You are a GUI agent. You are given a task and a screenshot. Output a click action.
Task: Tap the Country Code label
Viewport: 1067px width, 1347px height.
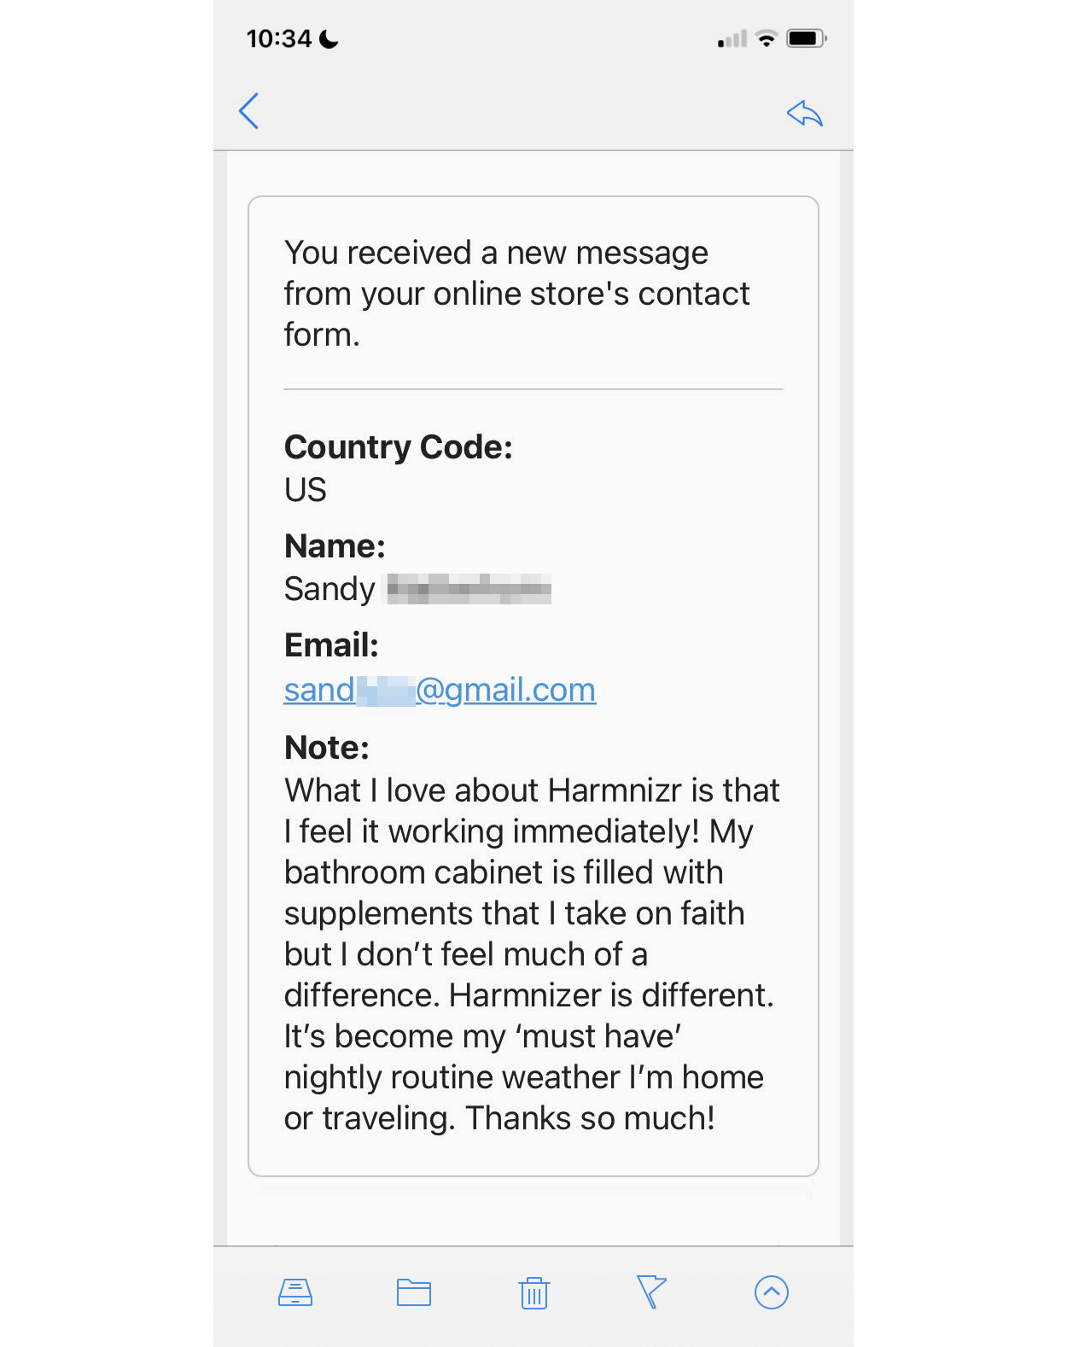point(398,447)
